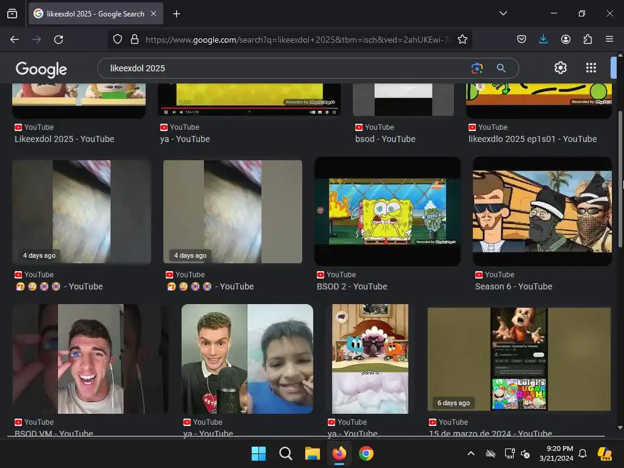The height and width of the screenshot is (468, 624).
Task: Close the likeexdol 2025 Google Search tab
Action: click(154, 13)
